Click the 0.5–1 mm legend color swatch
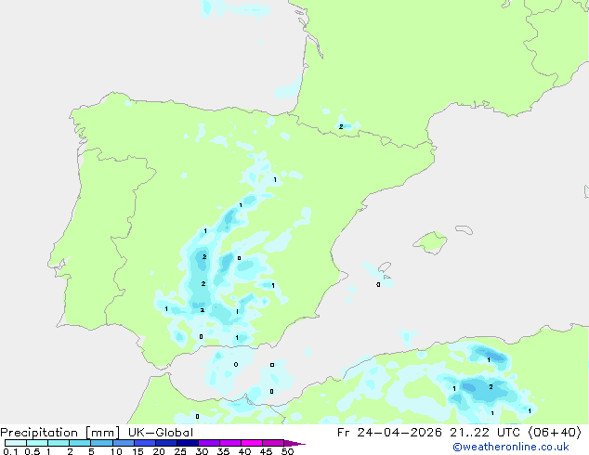The height and width of the screenshot is (455, 589). (x=37, y=443)
